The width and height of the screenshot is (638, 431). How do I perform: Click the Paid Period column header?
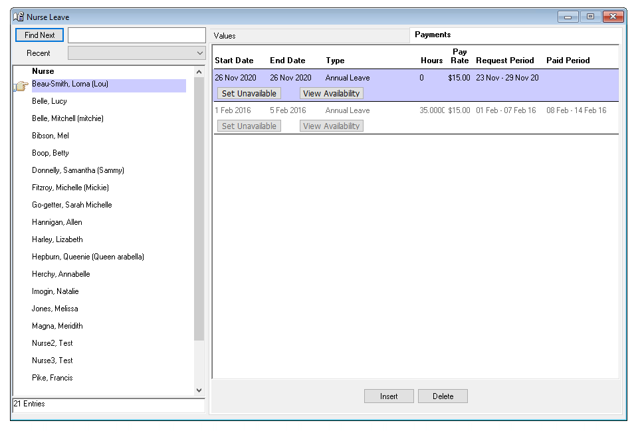pos(568,61)
